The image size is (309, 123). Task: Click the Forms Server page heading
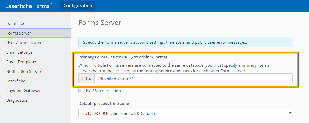pos(100,22)
